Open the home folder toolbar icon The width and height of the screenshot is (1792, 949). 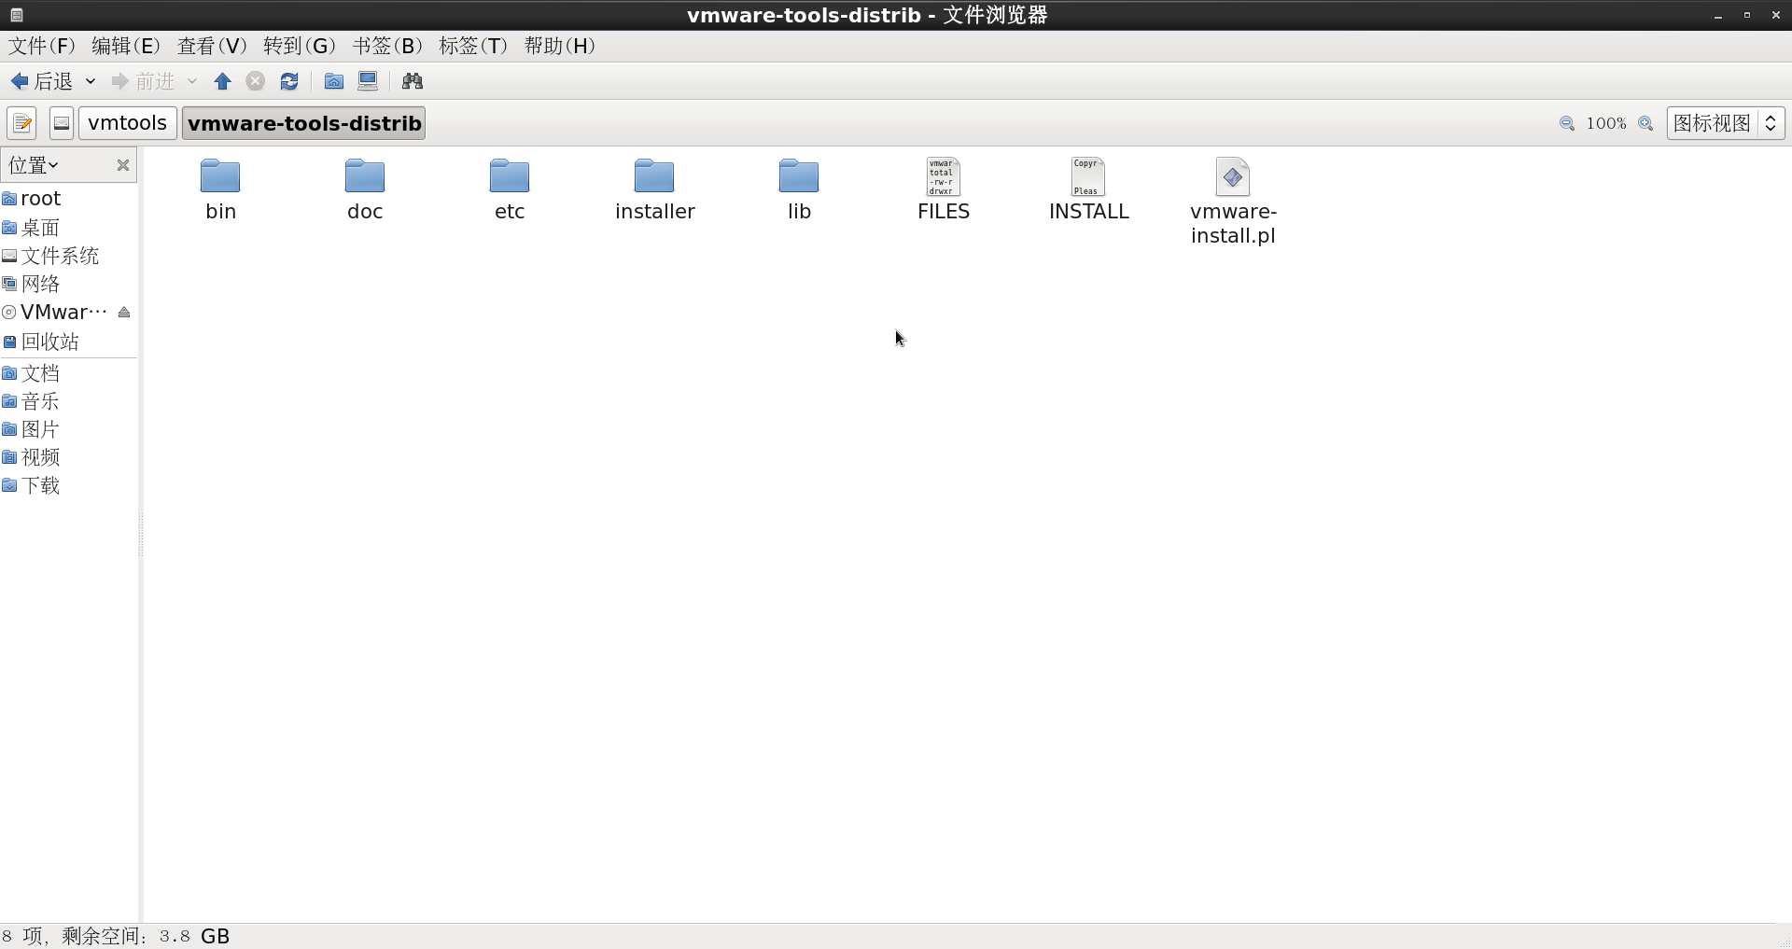334,82
